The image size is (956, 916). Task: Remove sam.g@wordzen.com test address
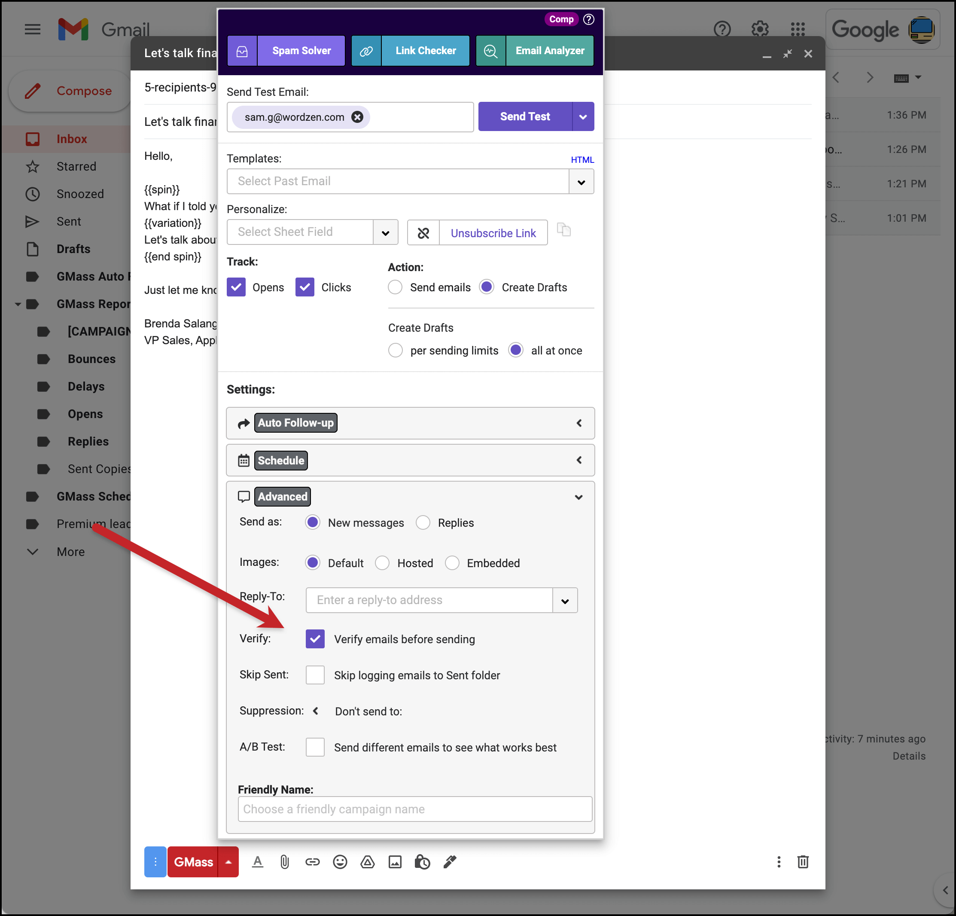(357, 117)
